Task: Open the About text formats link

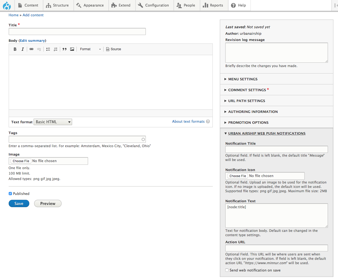Action: point(188,121)
